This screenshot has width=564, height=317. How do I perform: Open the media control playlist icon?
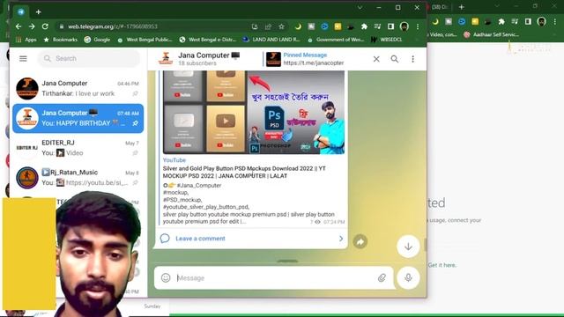(x=377, y=26)
